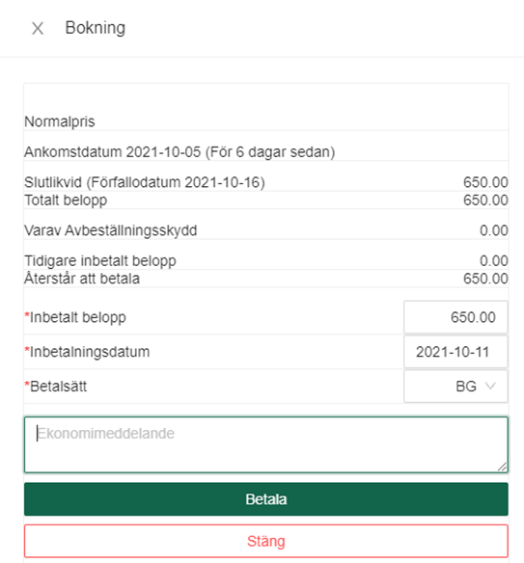Click the red Stäng button
Viewport: 524px width, 563px height.
(266, 541)
